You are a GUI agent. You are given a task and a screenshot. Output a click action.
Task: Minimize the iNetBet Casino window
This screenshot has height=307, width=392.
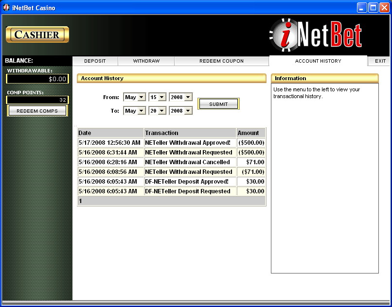[361, 8]
